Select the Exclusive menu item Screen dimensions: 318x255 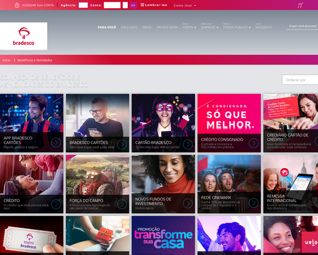tap(129, 27)
